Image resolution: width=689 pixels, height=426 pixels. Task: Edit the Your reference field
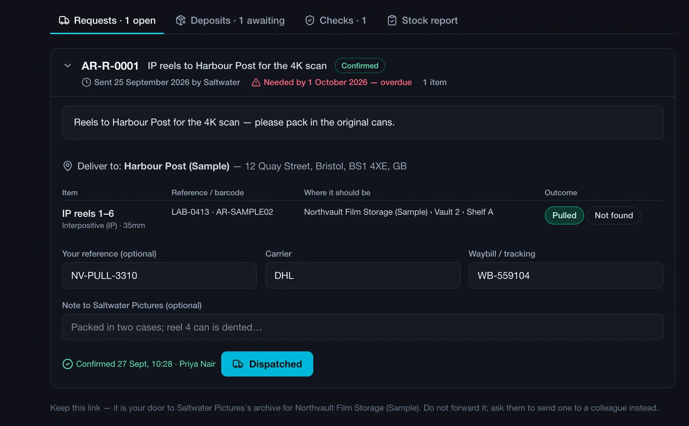[x=159, y=276]
